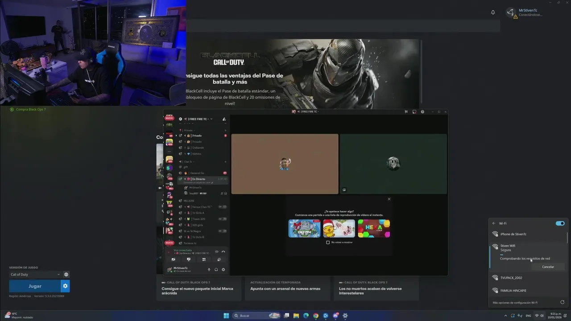Open Más opciones de configuración Wi-Fi
The width and height of the screenshot is (571, 321).
tap(515, 303)
